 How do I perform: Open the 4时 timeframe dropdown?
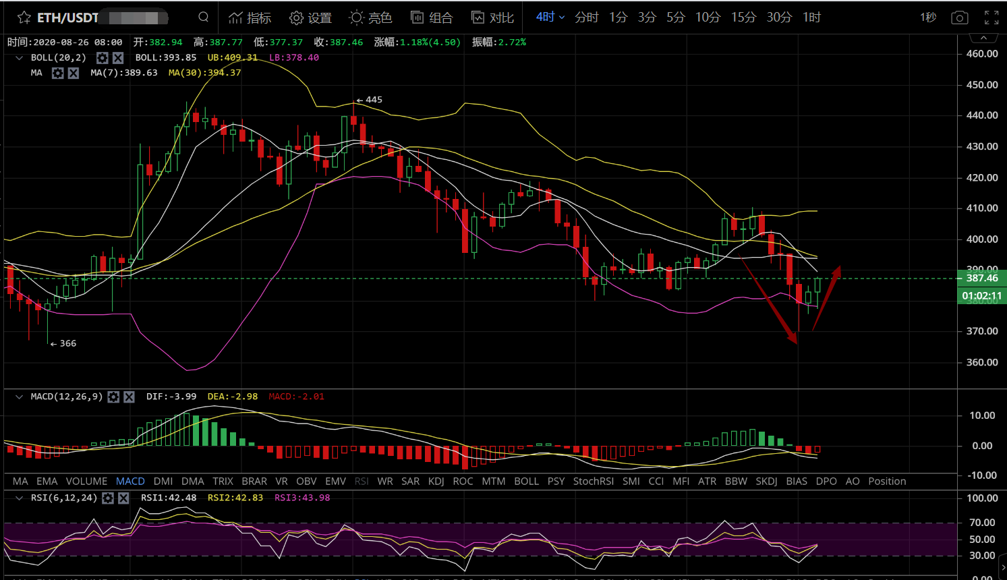550,17
